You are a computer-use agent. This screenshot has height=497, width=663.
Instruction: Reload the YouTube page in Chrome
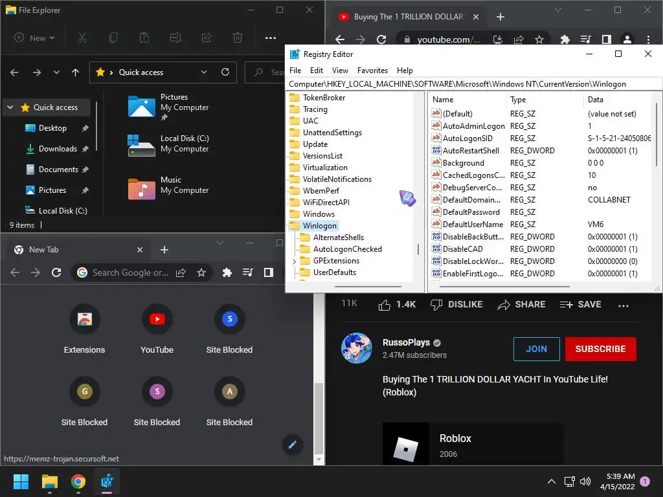(381, 39)
